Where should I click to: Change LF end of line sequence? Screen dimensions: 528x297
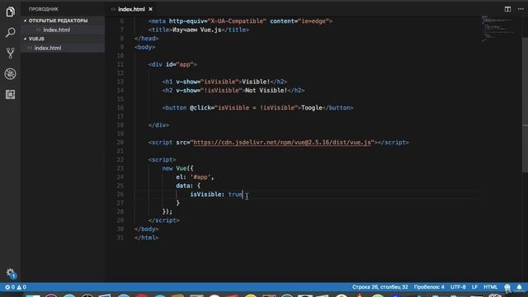[x=474, y=287]
